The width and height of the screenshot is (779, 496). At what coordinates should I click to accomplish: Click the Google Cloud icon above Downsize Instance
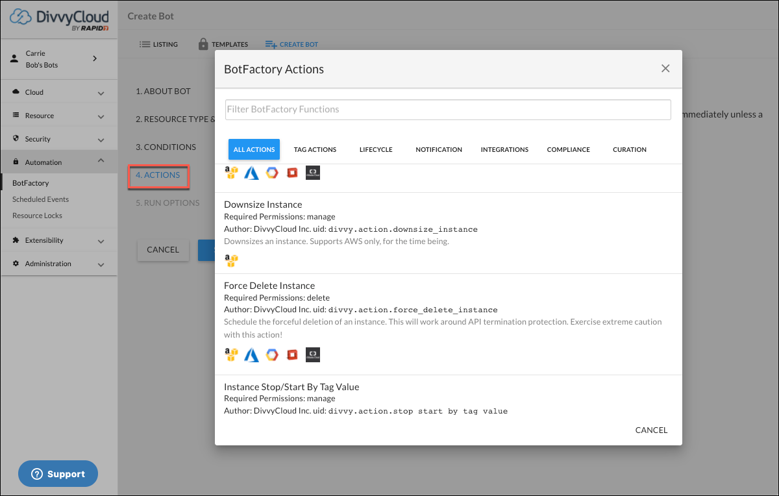pos(272,173)
